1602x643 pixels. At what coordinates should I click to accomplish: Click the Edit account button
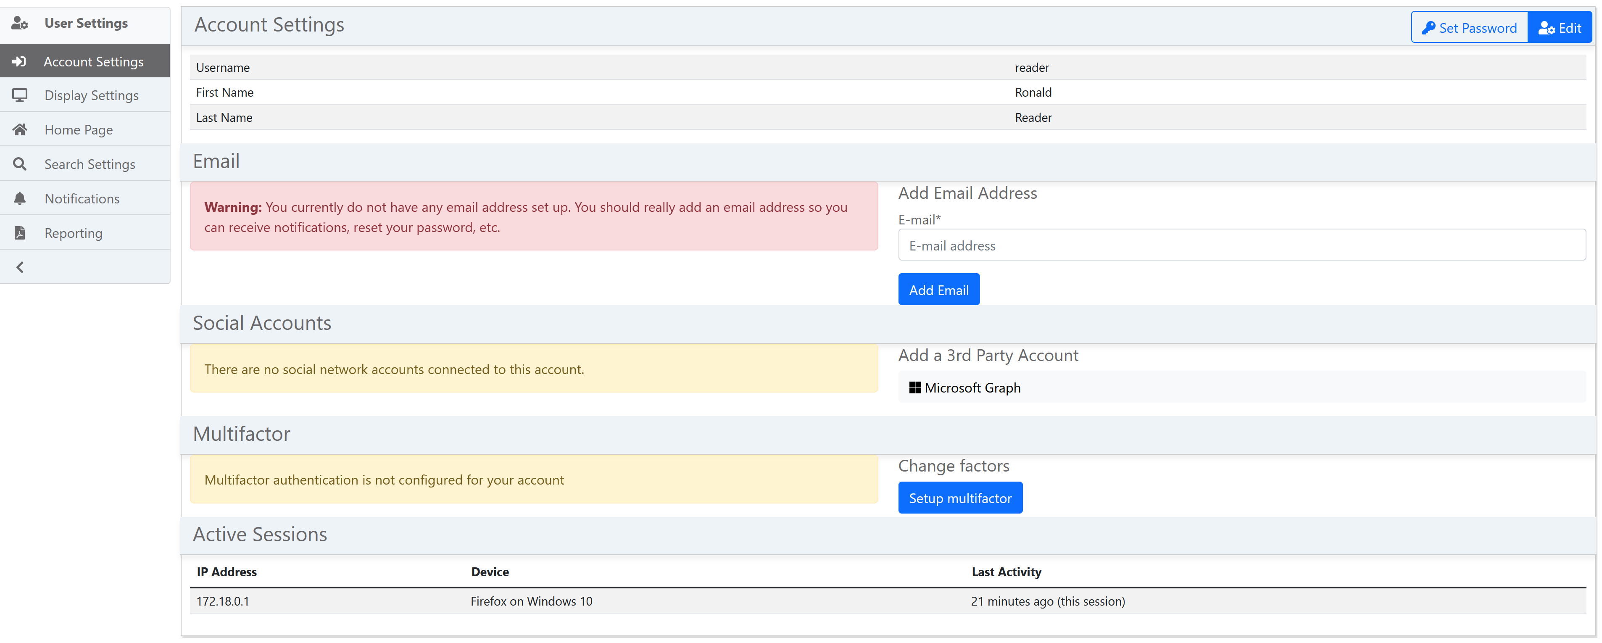click(1559, 28)
